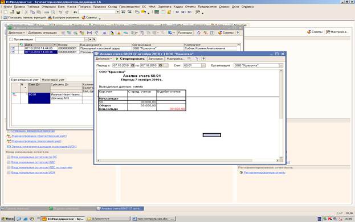355x222 pixels.
Task: Click the calendar icon beside the по date
Action: coord(160,65)
